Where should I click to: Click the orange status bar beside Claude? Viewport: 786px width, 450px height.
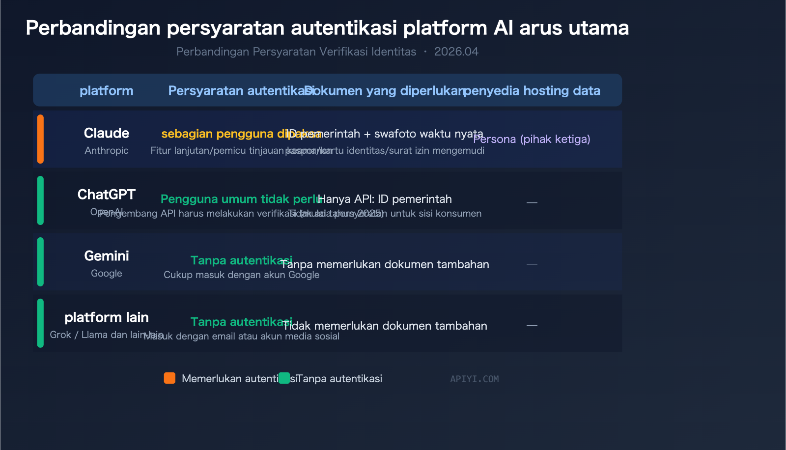click(x=40, y=139)
